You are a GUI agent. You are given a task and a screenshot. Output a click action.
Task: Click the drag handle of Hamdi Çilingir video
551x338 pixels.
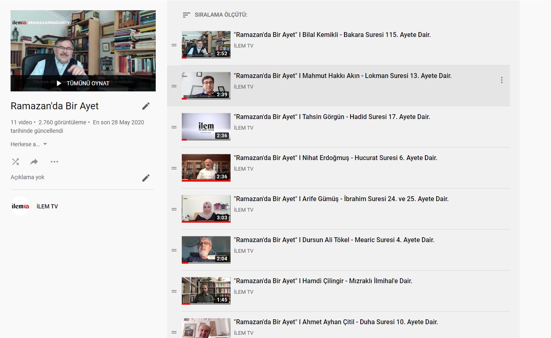[174, 291]
